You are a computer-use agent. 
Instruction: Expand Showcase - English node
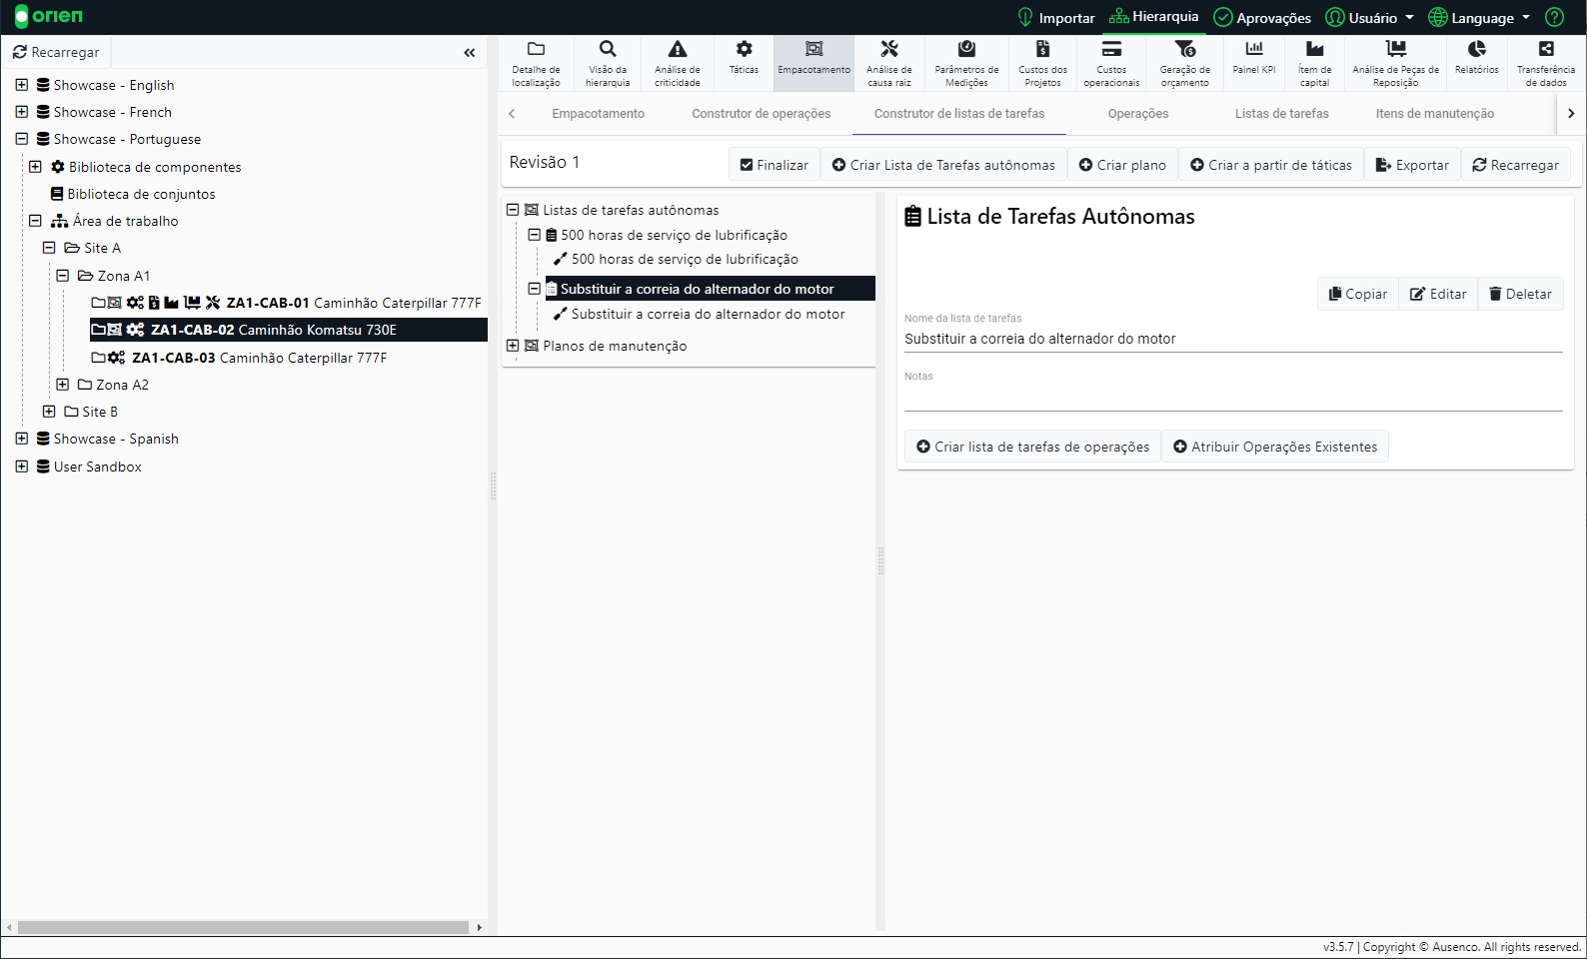(21, 85)
